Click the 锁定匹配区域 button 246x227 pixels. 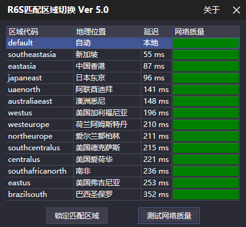(77, 216)
